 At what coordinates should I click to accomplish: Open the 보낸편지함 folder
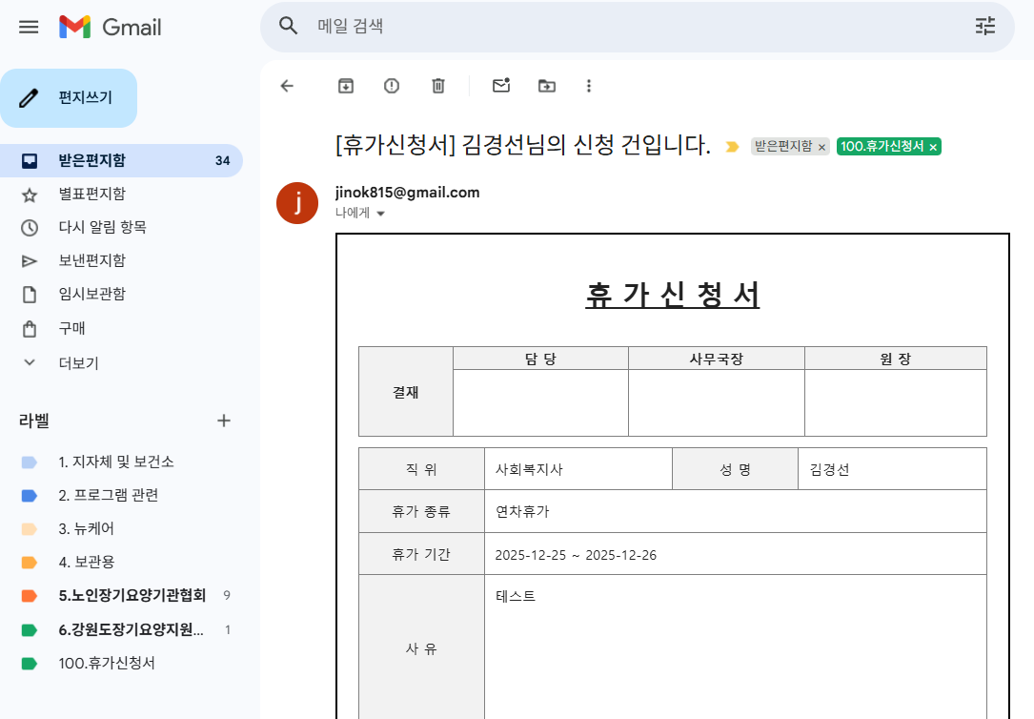(x=91, y=260)
